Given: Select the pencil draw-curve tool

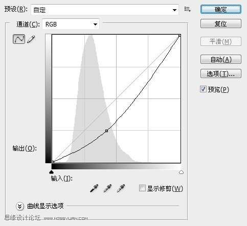Looking at the screenshot, I should click(x=31, y=39).
